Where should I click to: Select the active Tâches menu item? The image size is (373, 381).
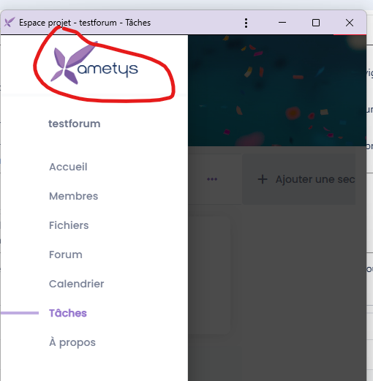pyautogui.click(x=68, y=313)
